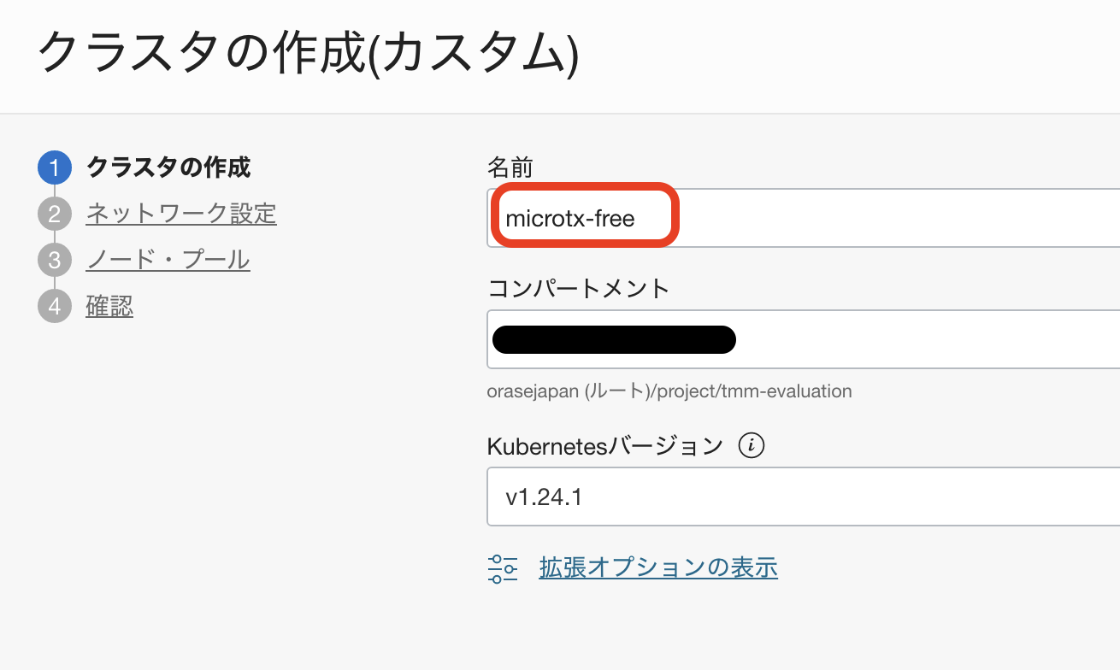Click the redacted compartment value
The height and width of the screenshot is (670, 1120).
click(x=614, y=339)
